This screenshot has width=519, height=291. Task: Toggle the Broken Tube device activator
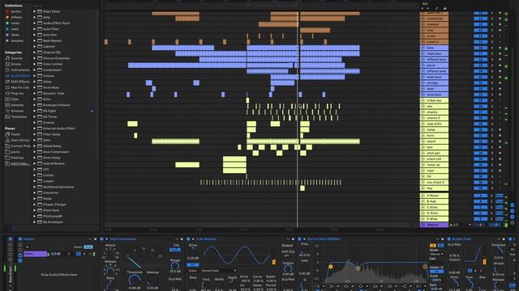449,239
